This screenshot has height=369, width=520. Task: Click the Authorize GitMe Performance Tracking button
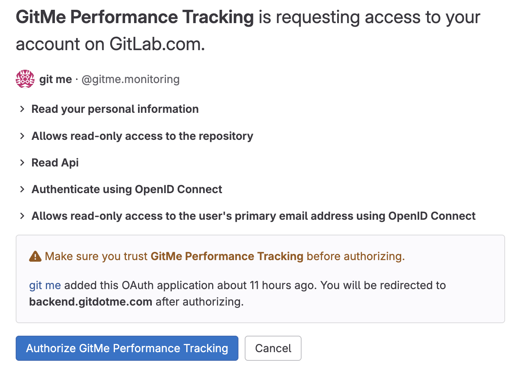tap(127, 348)
